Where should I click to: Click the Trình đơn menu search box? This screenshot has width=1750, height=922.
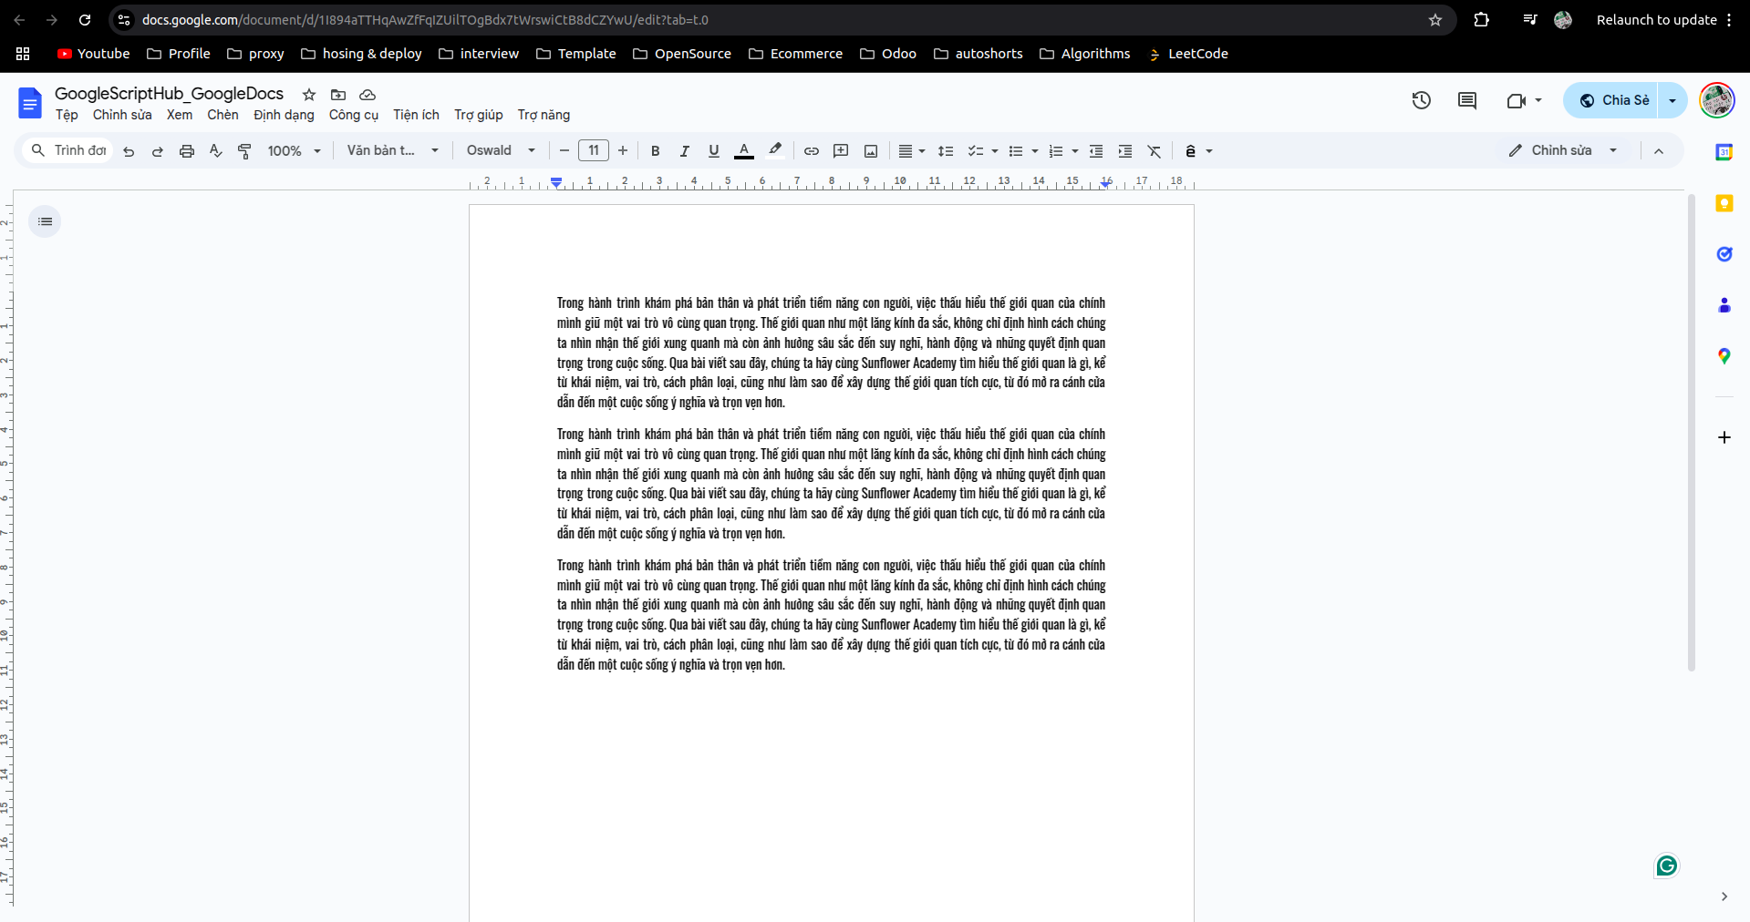[x=68, y=150]
